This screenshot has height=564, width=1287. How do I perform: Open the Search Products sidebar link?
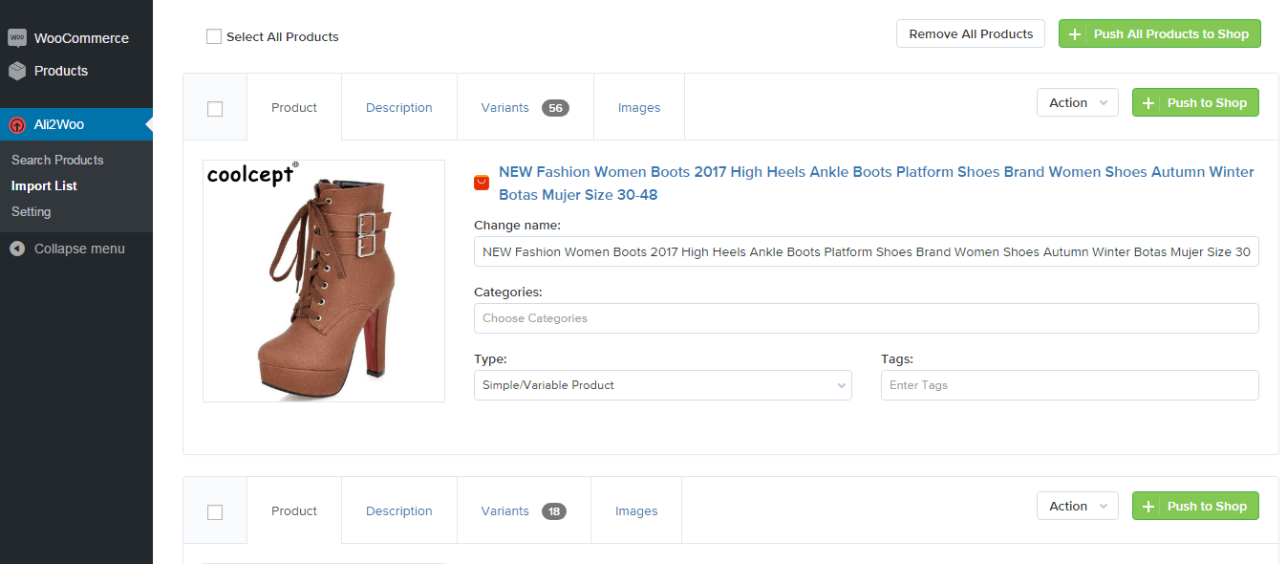tap(57, 160)
